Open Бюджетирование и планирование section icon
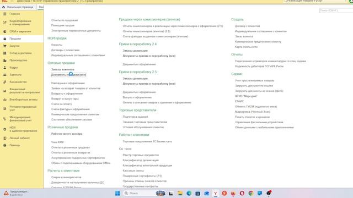The height and width of the screenshot is (198, 353). 5,23
